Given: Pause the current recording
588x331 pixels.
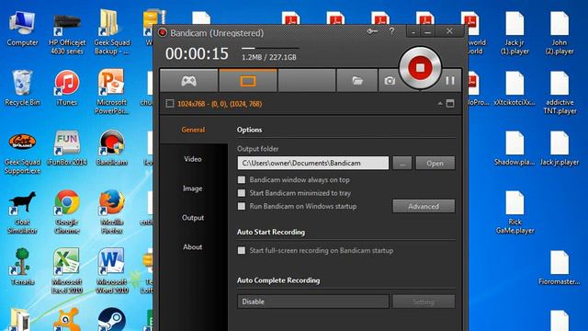Looking at the screenshot, I should [x=450, y=80].
